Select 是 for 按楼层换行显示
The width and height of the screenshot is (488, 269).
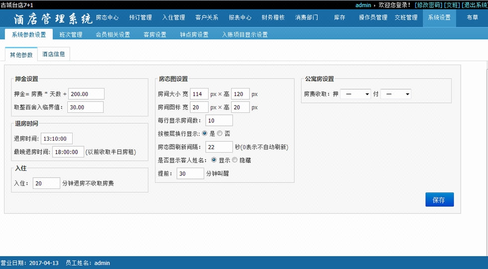click(x=205, y=133)
